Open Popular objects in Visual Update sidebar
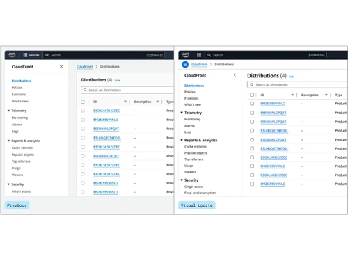 pos(196,153)
